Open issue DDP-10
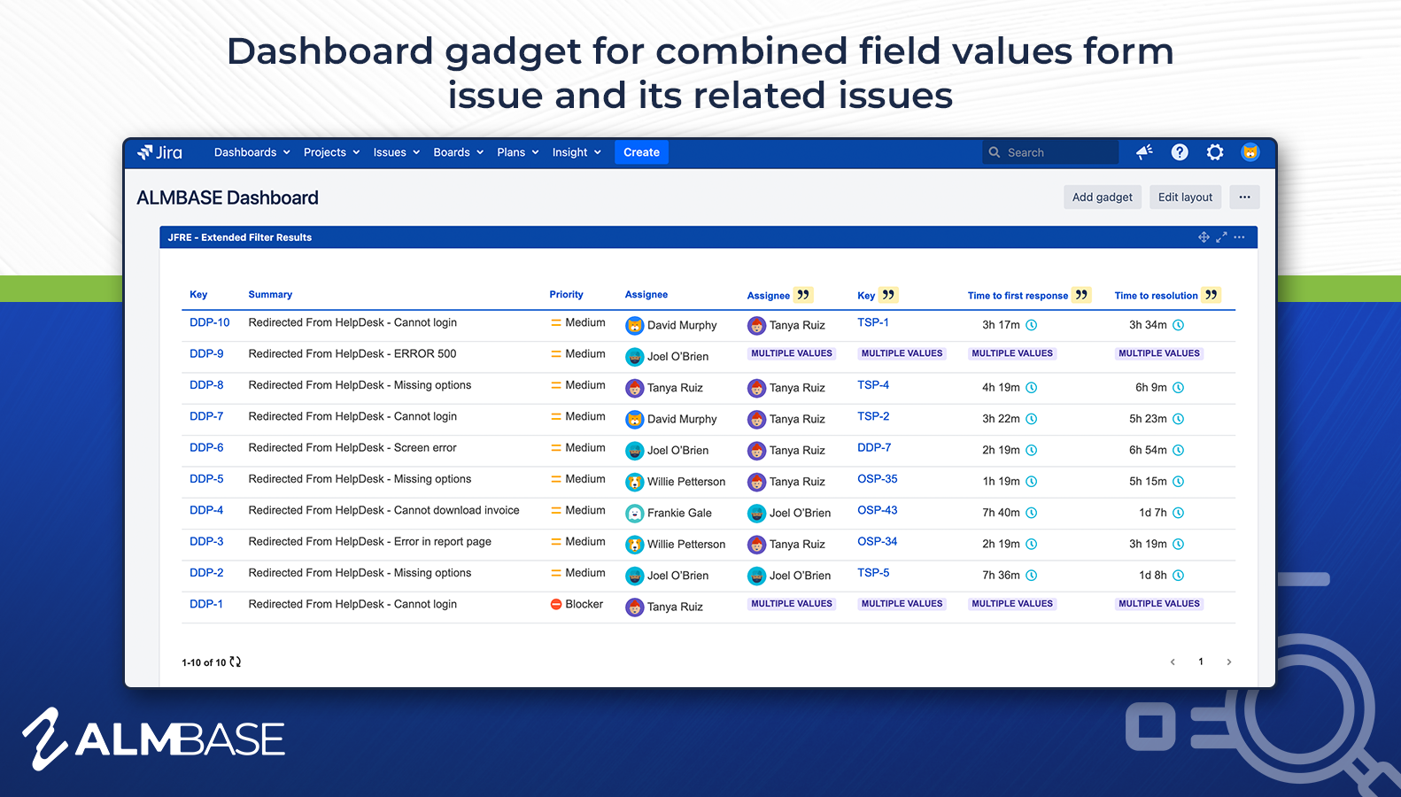 [x=209, y=322]
